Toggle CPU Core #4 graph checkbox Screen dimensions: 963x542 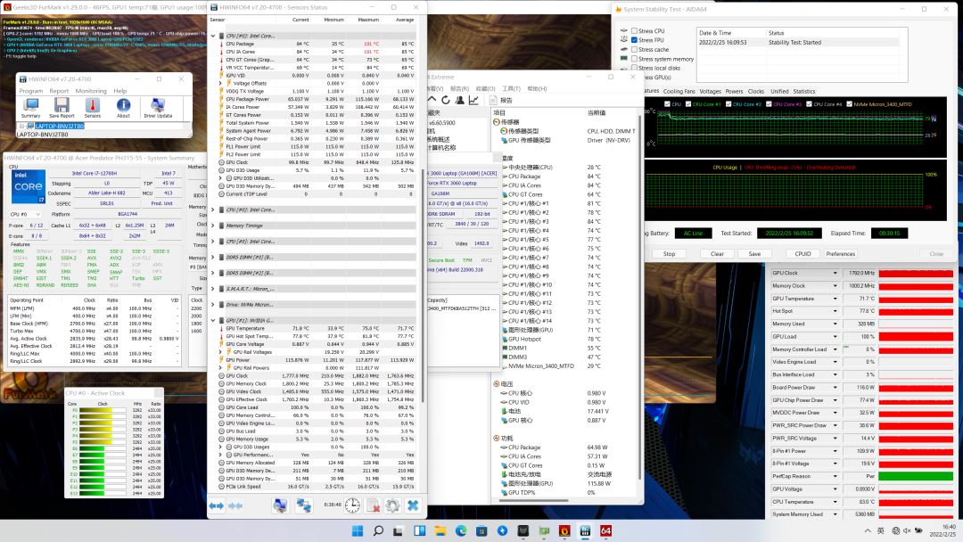pyautogui.click(x=810, y=104)
